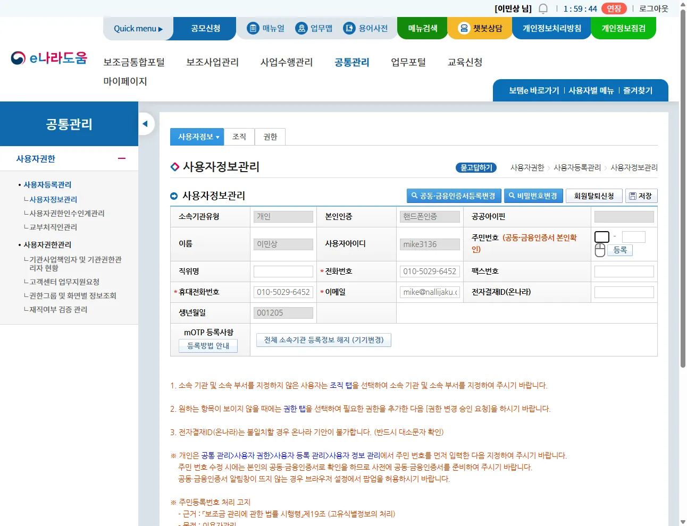
Task: Click the 개인정보점검 button
Action: (623, 28)
